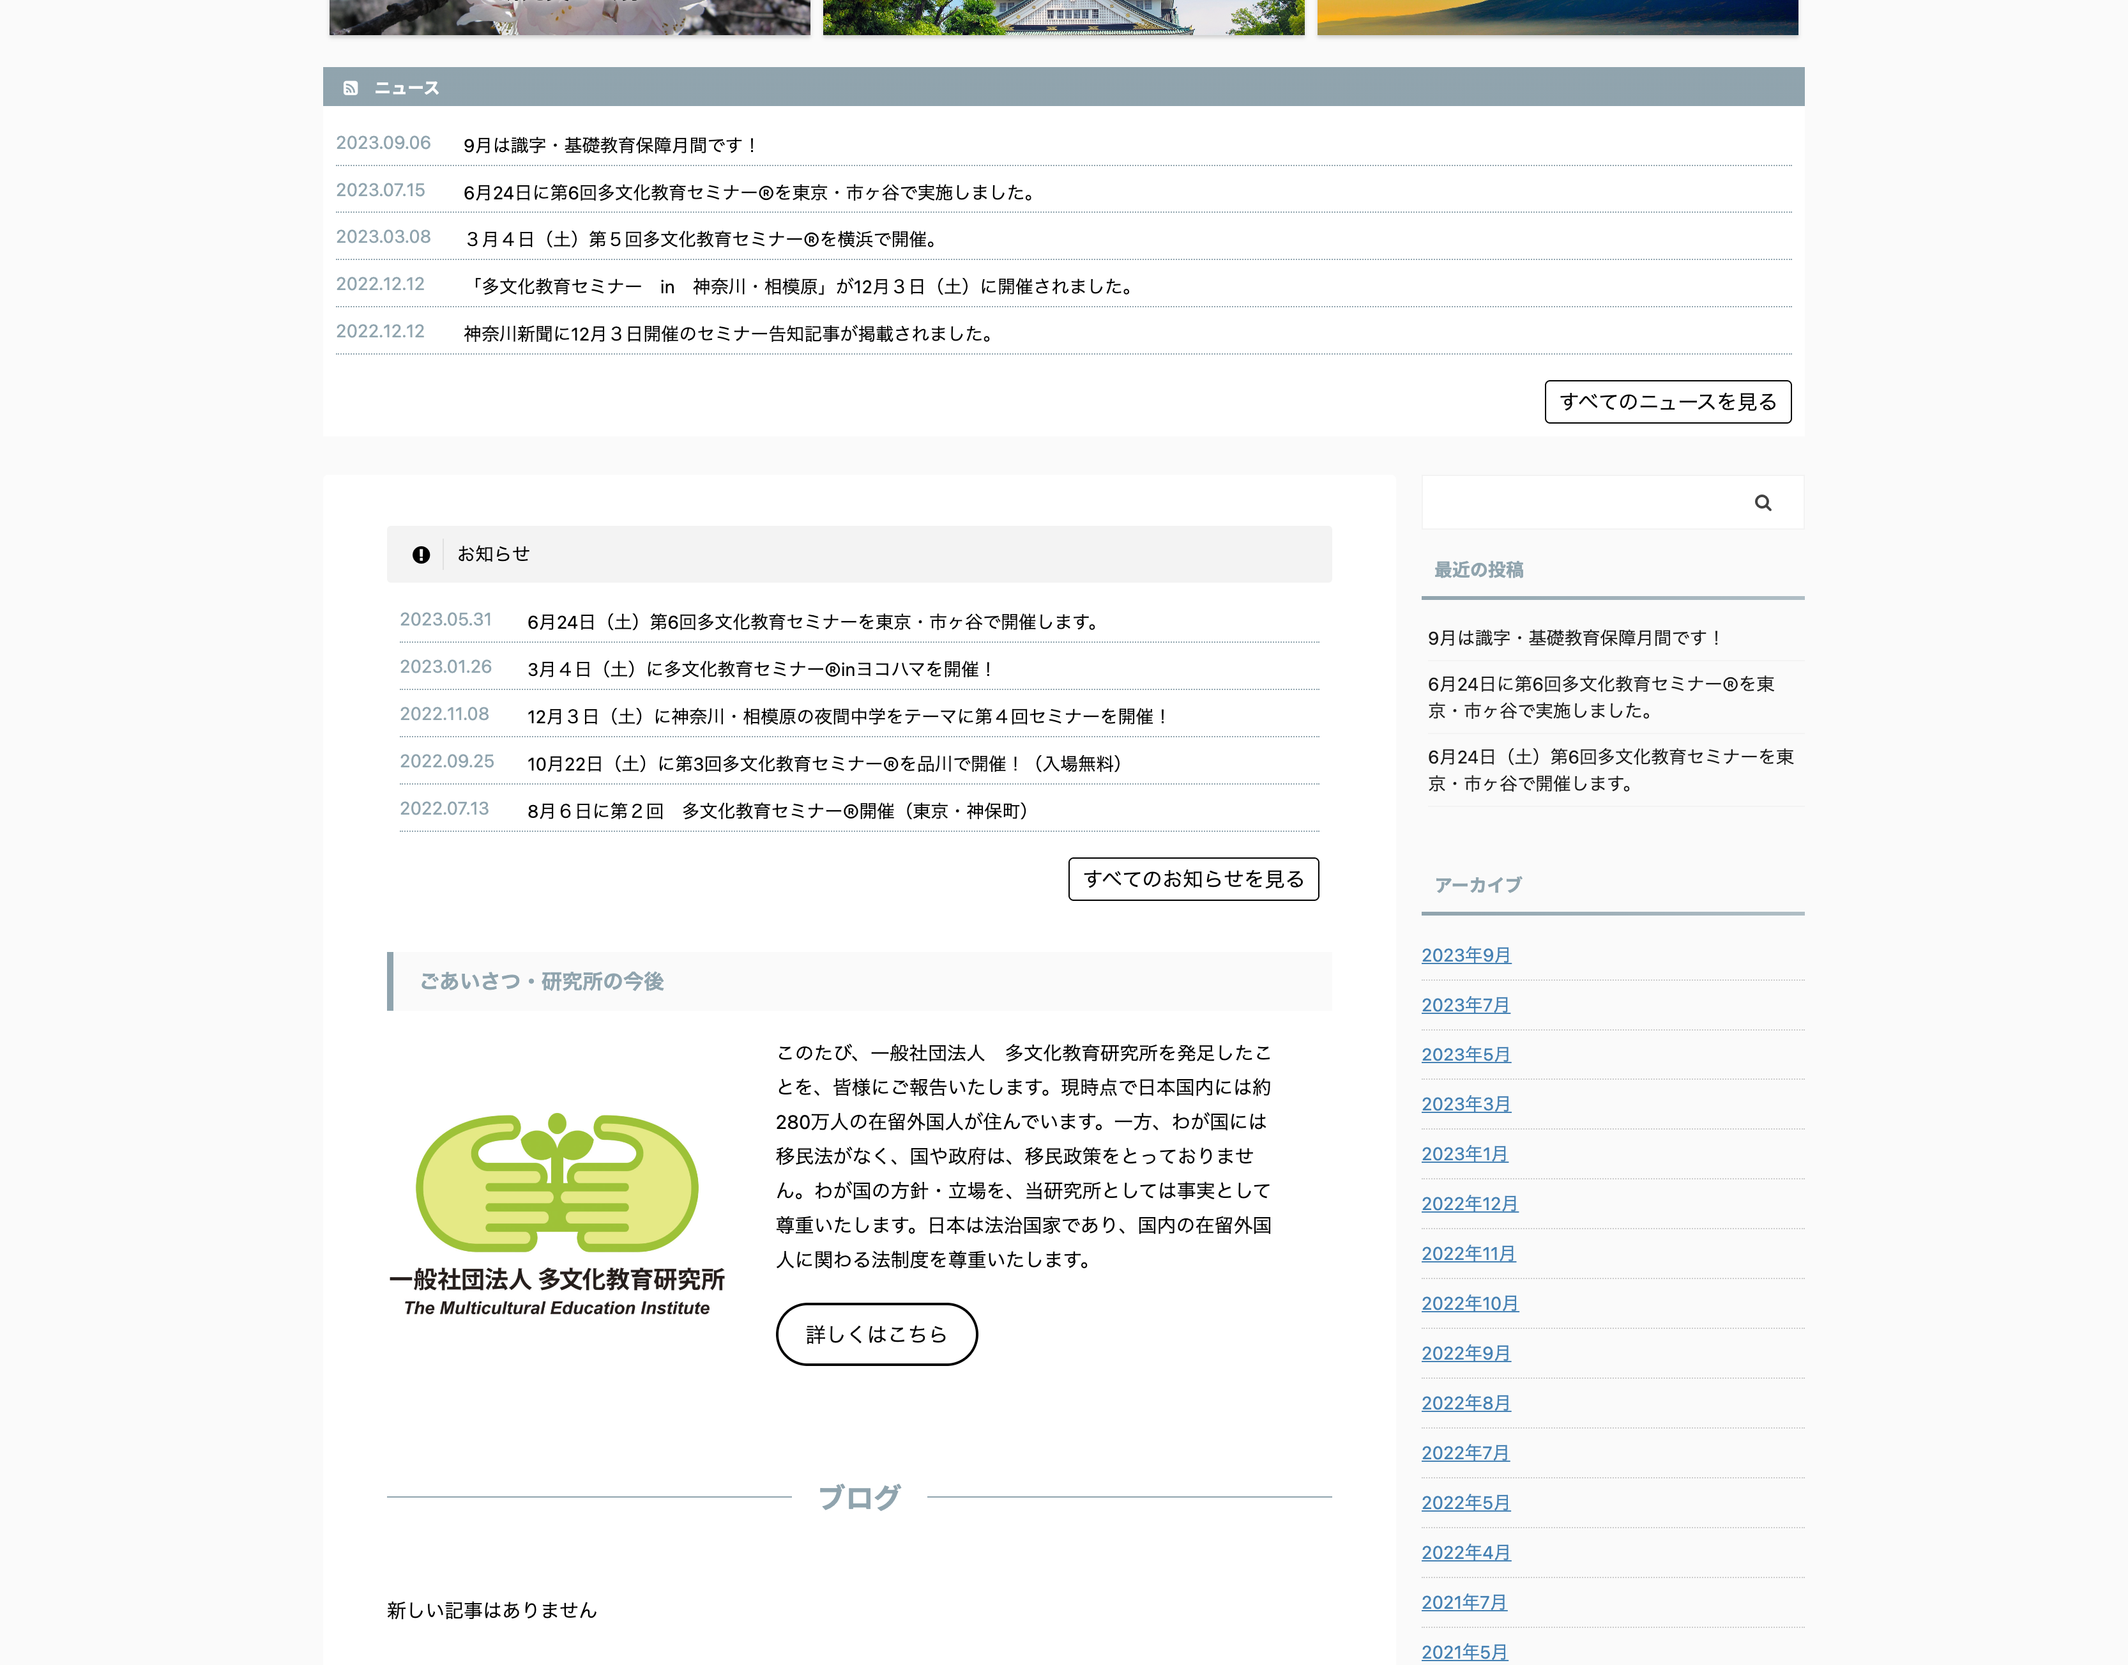Click the search magnifier icon
The image size is (2128, 1665).
coord(1763,503)
